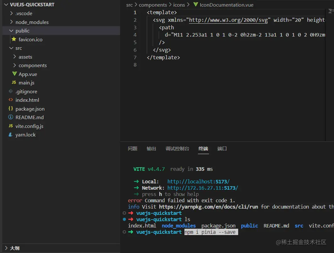Expand the node_modules folder chevron
Image resolution: width=334 pixels, height=253 pixels.
[12, 22]
